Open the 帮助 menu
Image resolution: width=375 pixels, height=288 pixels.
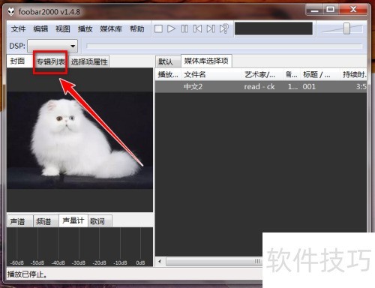(x=137, y=29)
